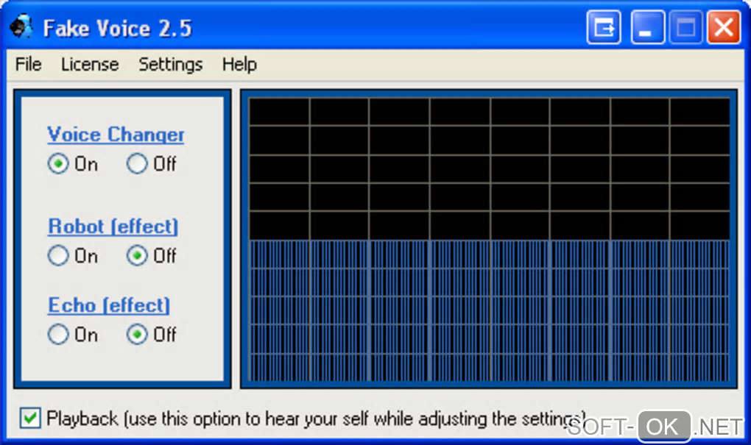Open the License menu

tap(90, 64)
